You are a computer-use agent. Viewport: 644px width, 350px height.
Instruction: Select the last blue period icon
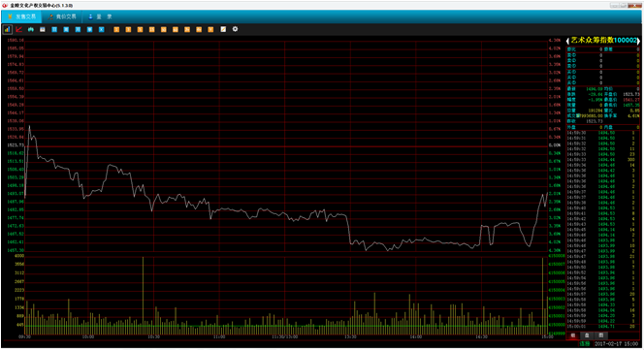(102, 29)
